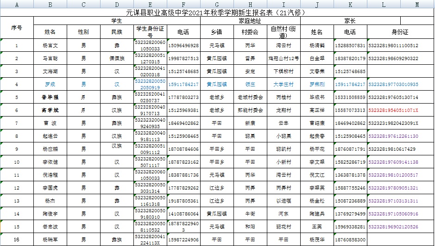
Task: Click blue village cell 大学庄村
Action: point(284,84)
